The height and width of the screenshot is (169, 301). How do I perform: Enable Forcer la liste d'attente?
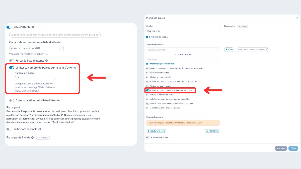click(12, 61)
